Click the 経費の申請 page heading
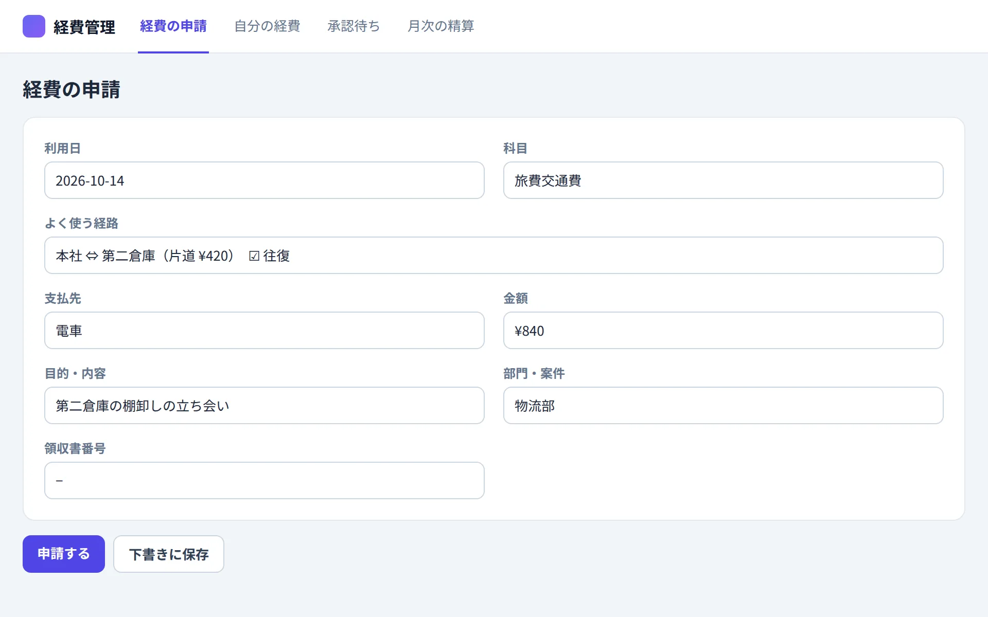 coord(72,89)
